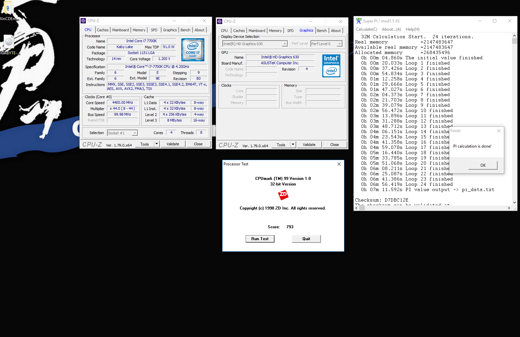
Task: Minimize the first CPU-Z window
Action: click(174, 21)
